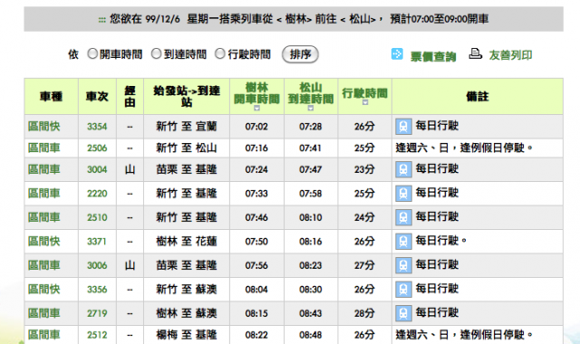Open train number 2512 link
The image size is (580, 344).
pos(97,335)
